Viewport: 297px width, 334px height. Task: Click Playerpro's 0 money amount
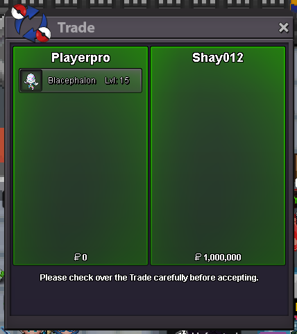pyautogui.click(x=85, y=258)
